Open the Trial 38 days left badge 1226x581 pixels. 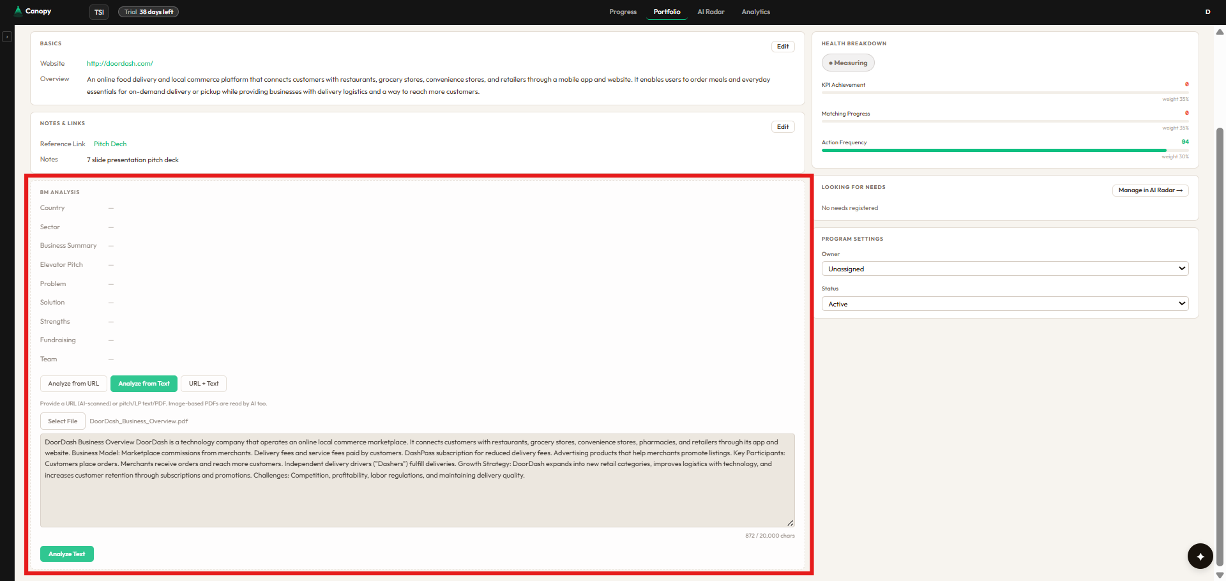[148, 11]
